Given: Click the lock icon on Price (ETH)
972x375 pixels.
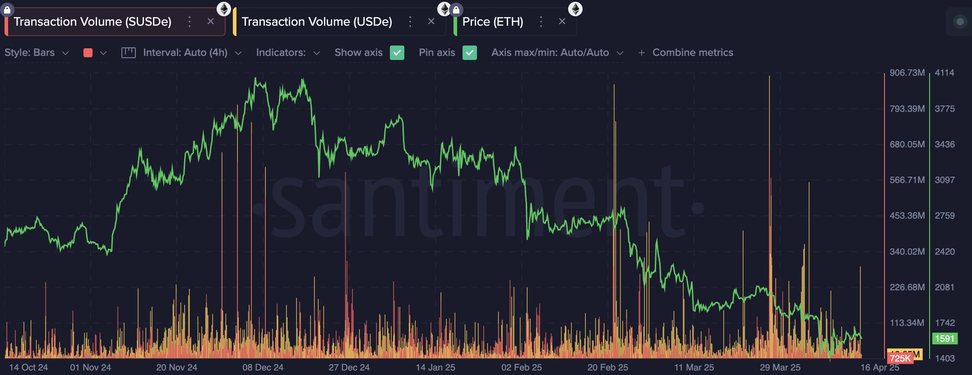Looking at the screenshot, I should pos(456,9).
